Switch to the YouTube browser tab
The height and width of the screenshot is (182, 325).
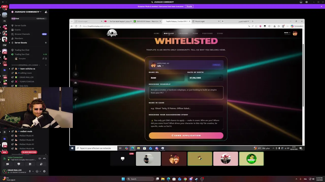[118, 21]
